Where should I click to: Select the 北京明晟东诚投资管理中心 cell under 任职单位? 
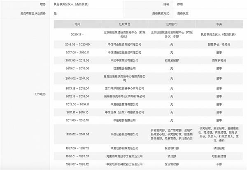(x=124, y=34)
